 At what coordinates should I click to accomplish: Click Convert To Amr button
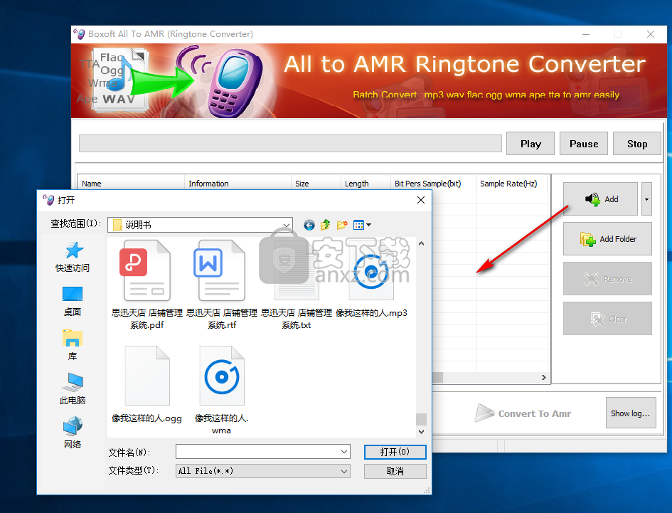point(523,413)
